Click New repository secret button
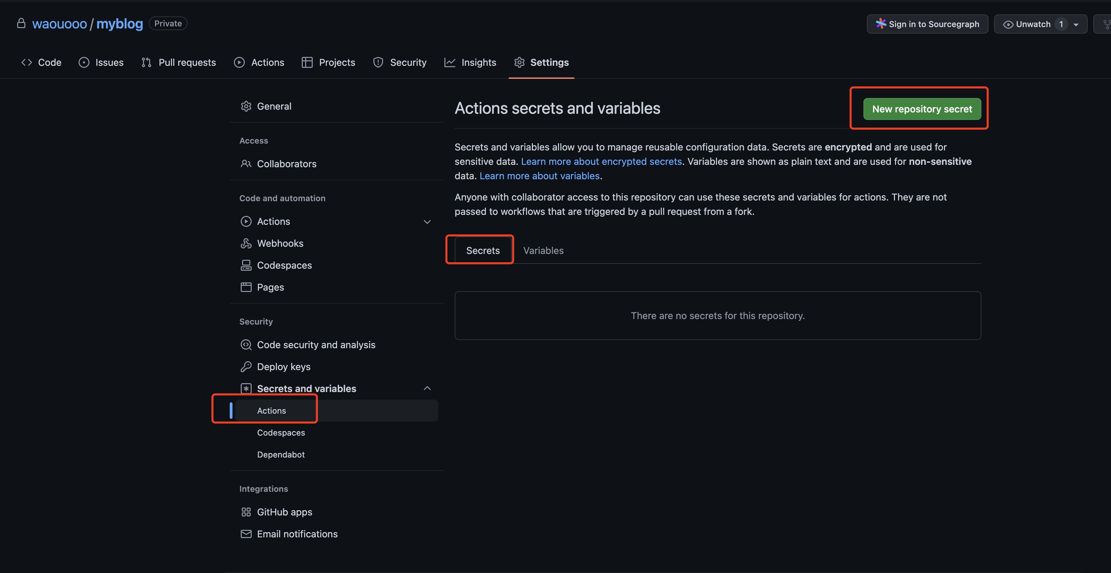1111x573 pixels. 922,109
